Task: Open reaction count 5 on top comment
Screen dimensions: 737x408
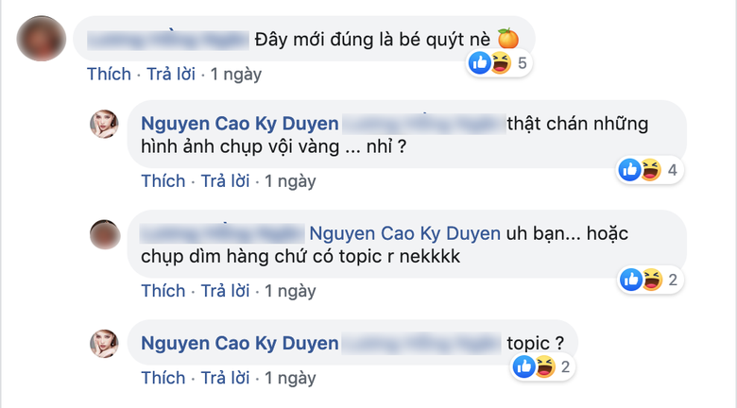Action: click(x=523, y=63)
